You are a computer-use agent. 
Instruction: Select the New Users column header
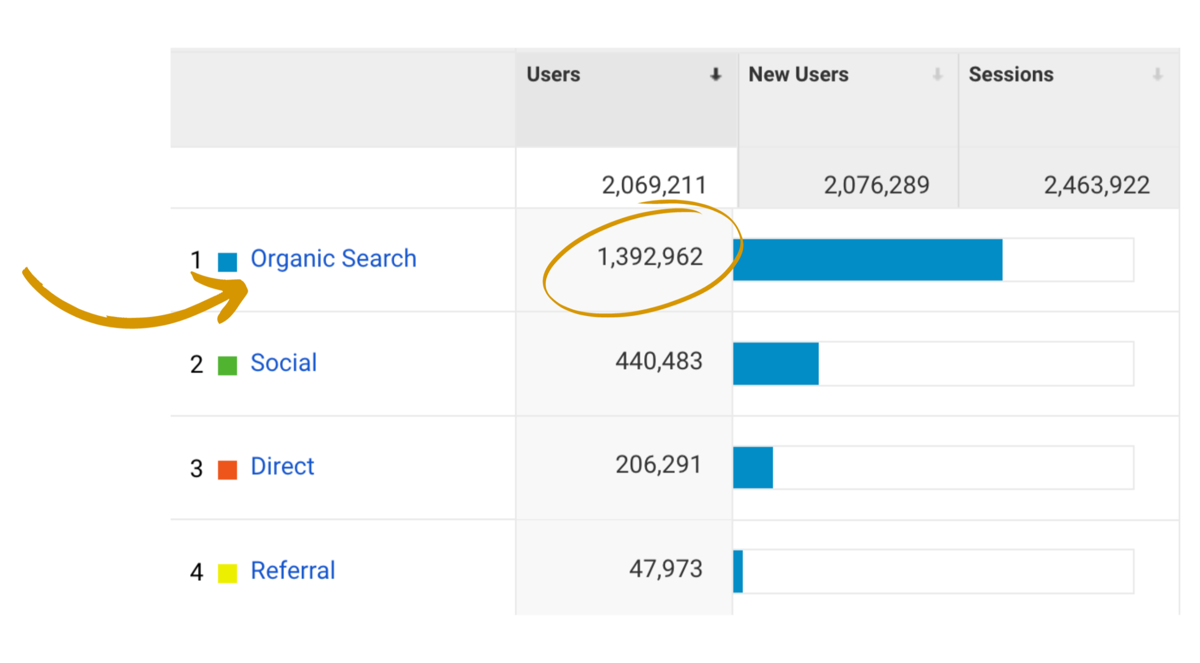tap(798, 74)
